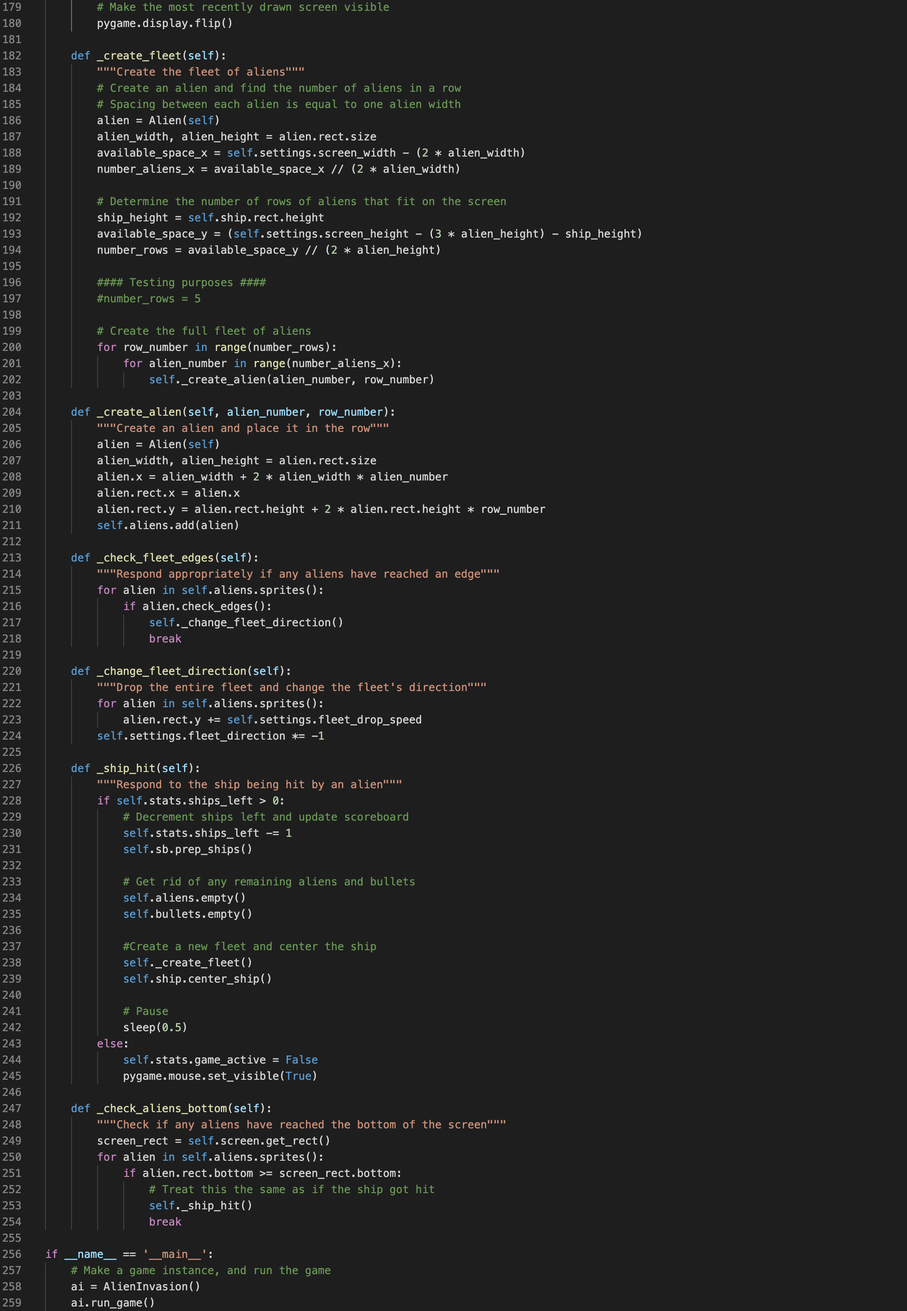Click 'alien.x = alien_width + 2' line
This screenshot has height=1311, width=907.
[x=272, y=477]
